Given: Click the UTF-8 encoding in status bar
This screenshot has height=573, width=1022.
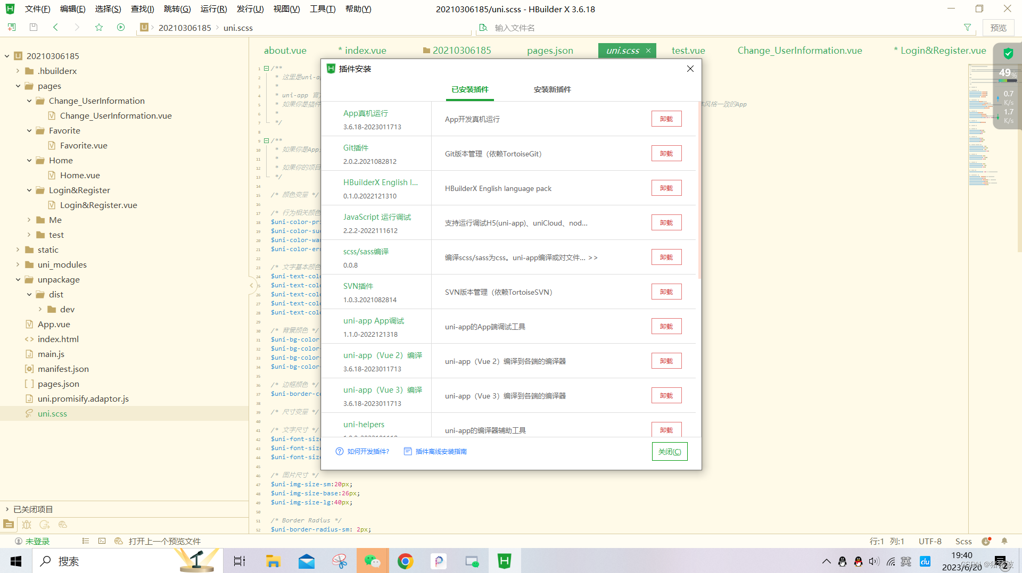Looking at the screenshot, I should pyautogui.click(x=930, y=541).
